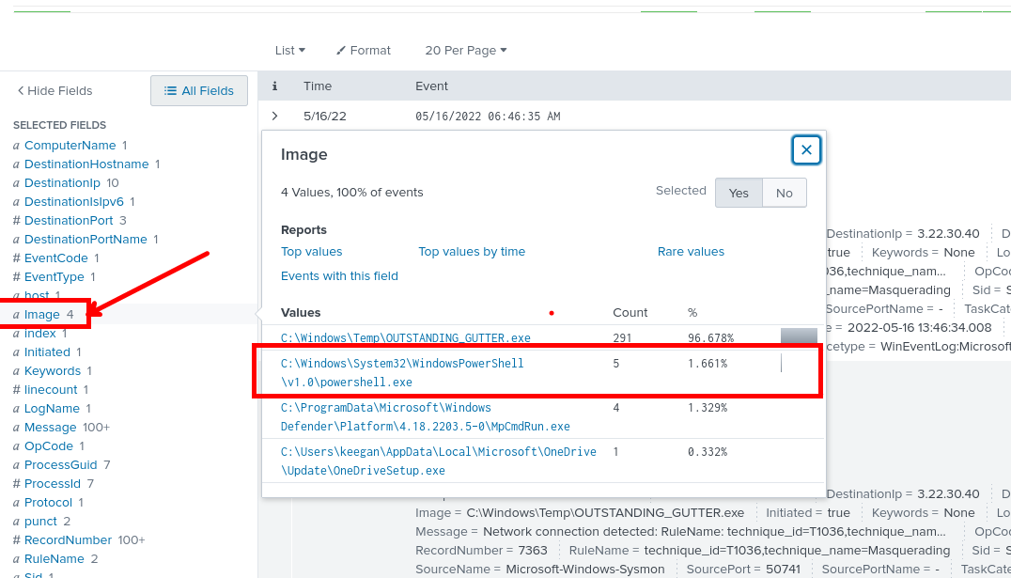1011x578 pixels.
Task: Change the 20 Per Page setting
Action: click(x=465, y=51)
